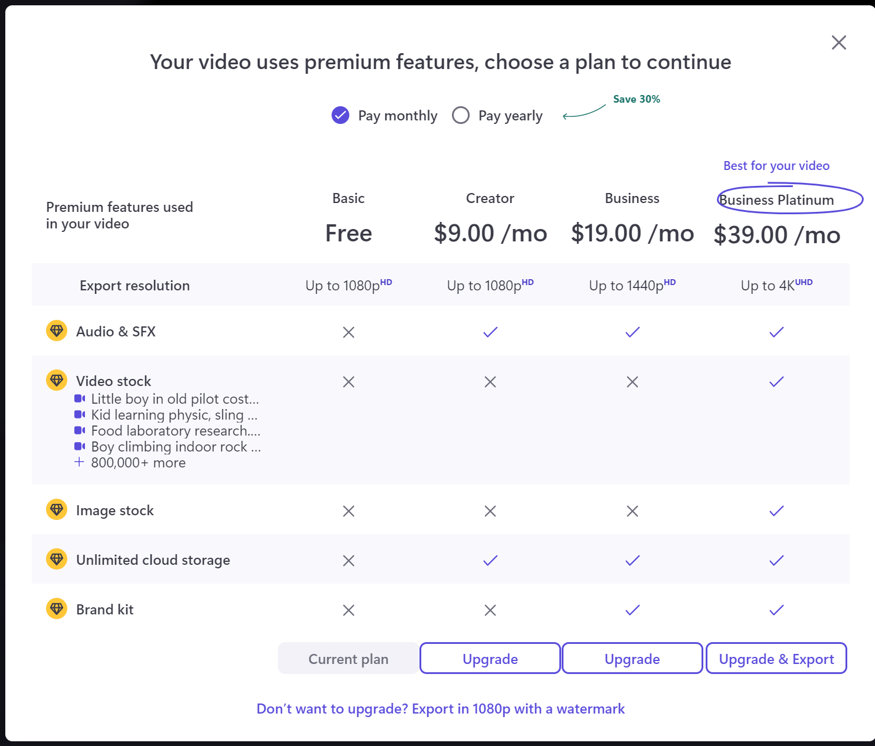Click the diamond icon beside Unlimited cloud storage
Screen dimensions: 875x746
57,559
